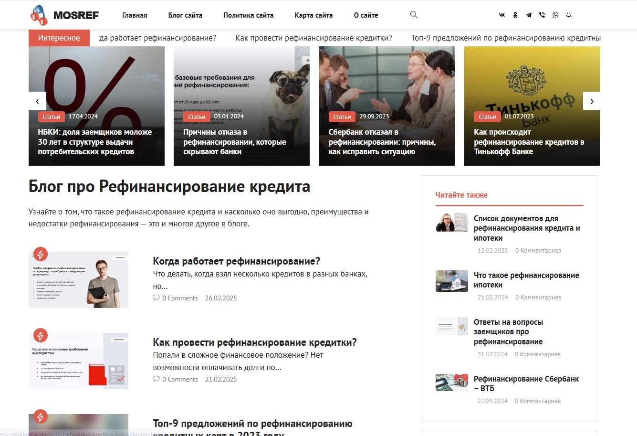Select the Интересное ticker label
637x436 pixels.
tap(59, 38)
